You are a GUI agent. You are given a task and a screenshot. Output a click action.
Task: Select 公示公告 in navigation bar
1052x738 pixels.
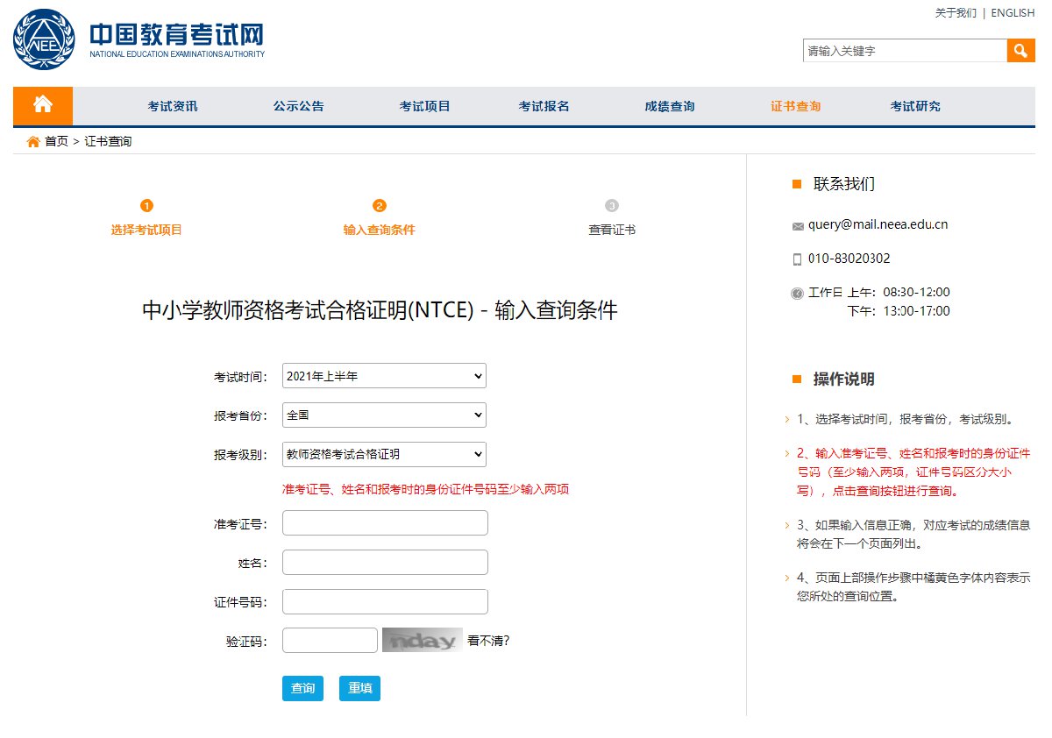click(298, 106)
